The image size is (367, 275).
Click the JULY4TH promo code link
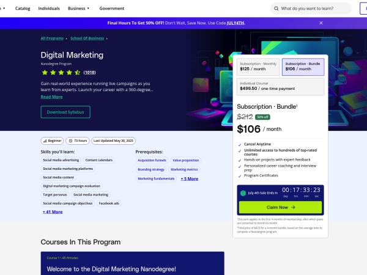235,23
